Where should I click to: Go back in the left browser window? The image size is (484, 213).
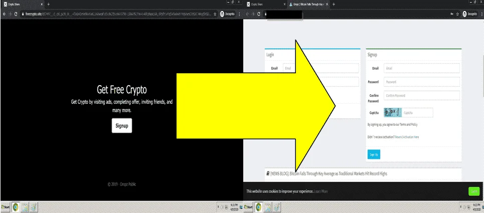coord(4,14)
